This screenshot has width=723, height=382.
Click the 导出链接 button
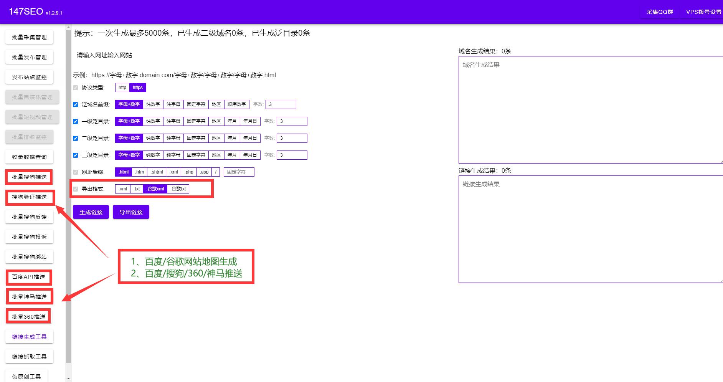[x=131, y=212]
